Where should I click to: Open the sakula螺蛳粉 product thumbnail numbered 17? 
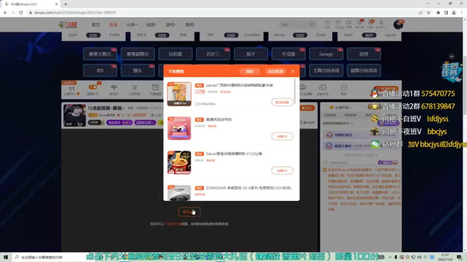[179, 94]
